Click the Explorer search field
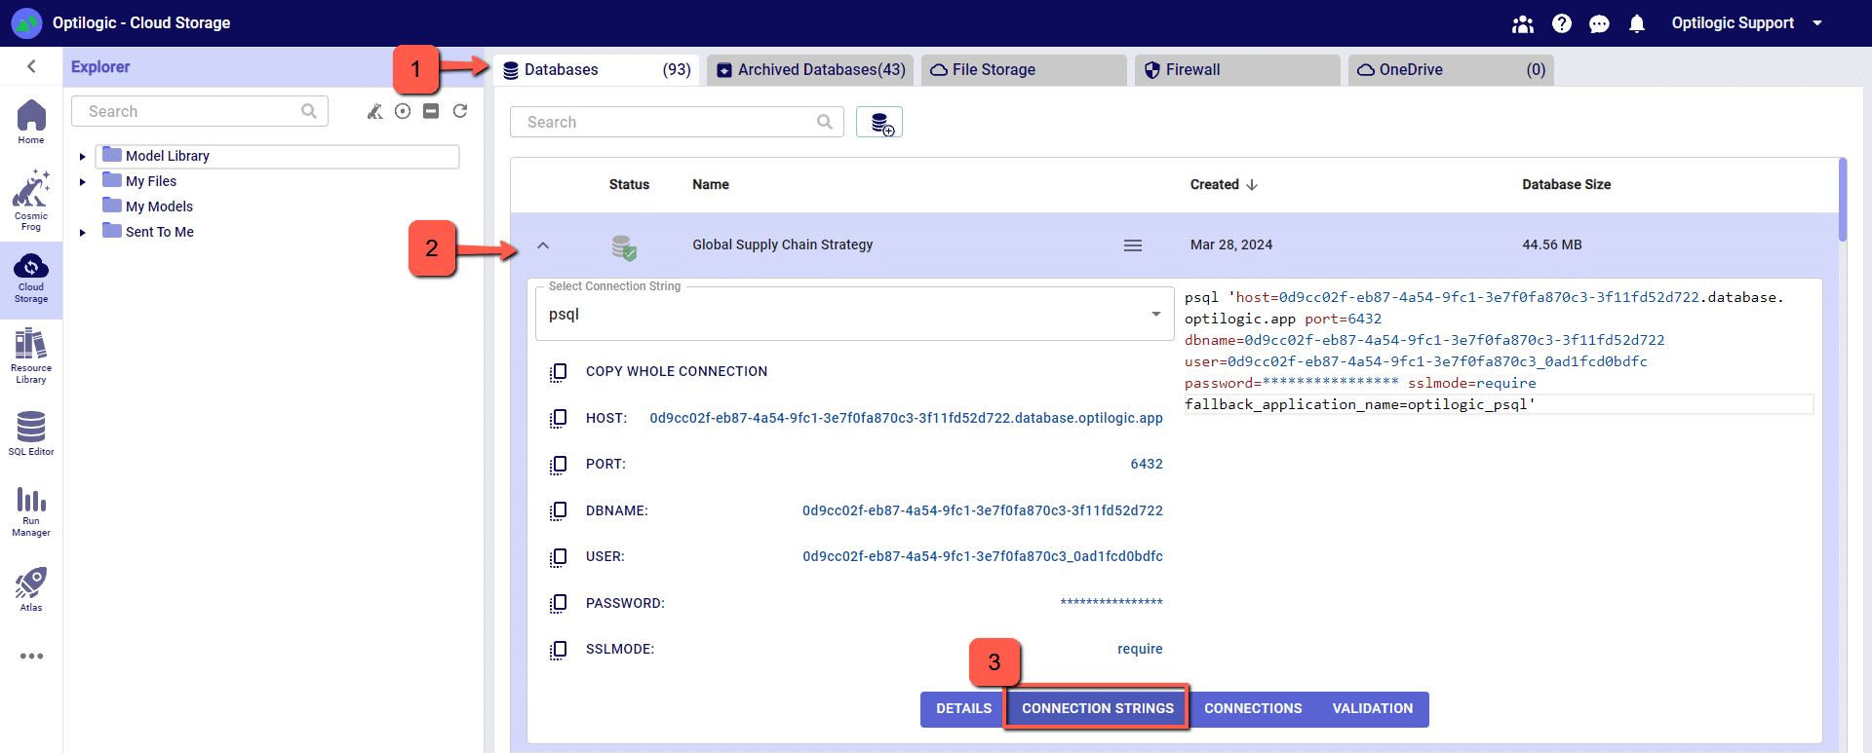Screen dimensions: 1872x753 click(200, 111)
